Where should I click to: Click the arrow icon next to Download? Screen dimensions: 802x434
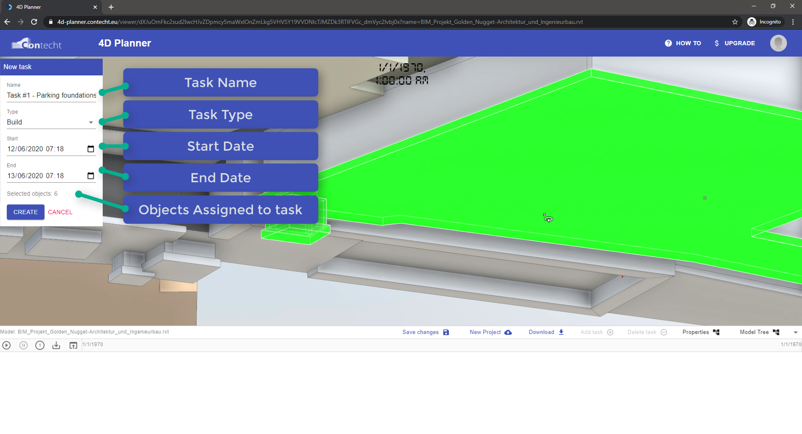point(561,332)
